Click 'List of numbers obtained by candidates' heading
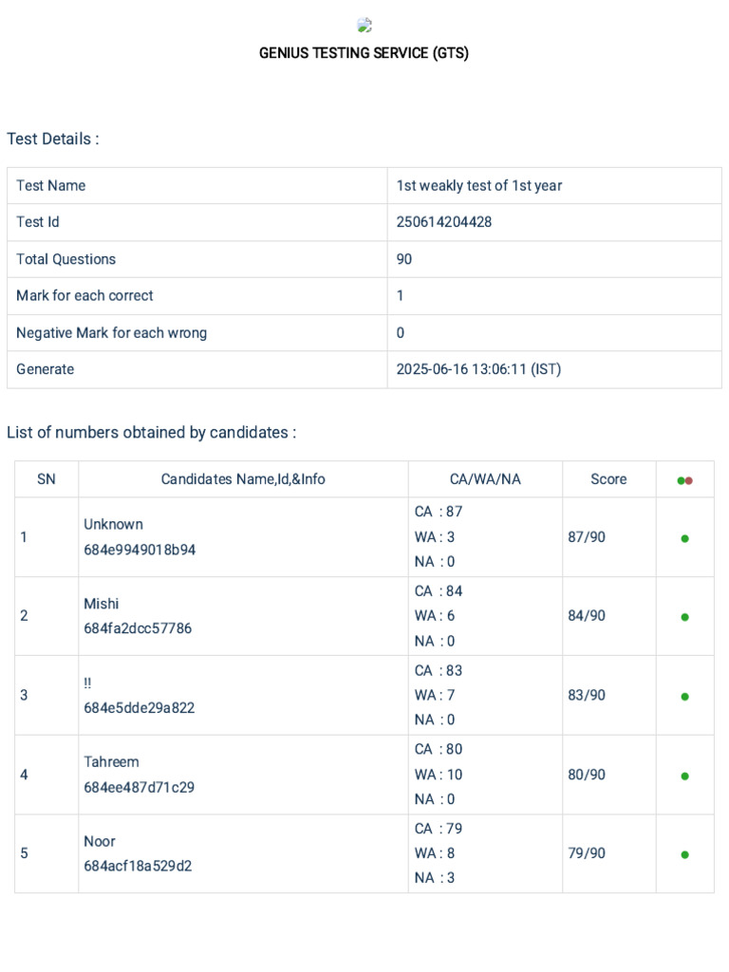The height and width of the screenshot is (972, 729). click(151, 432)
